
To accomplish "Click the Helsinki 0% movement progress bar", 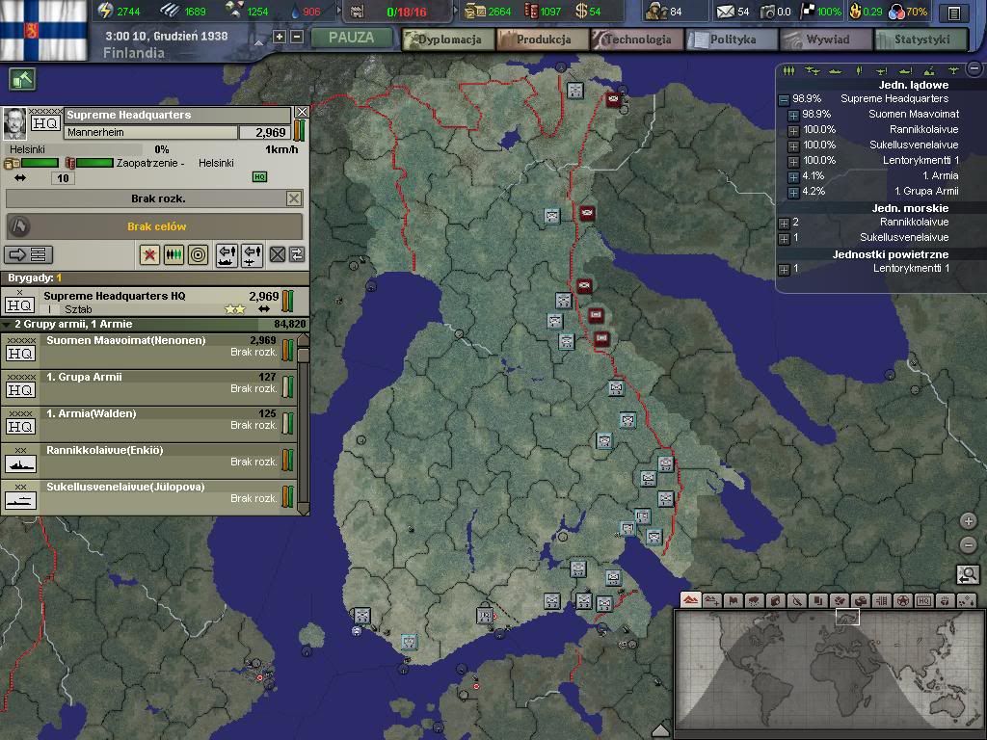I will [75, 149].
